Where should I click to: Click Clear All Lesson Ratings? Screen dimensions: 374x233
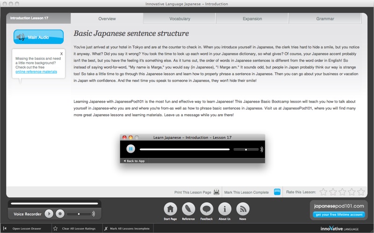point(79,228)
